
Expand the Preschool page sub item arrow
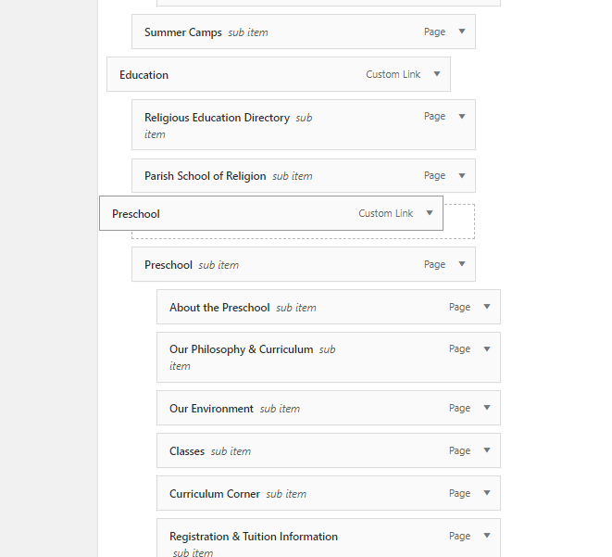(462, 264)
